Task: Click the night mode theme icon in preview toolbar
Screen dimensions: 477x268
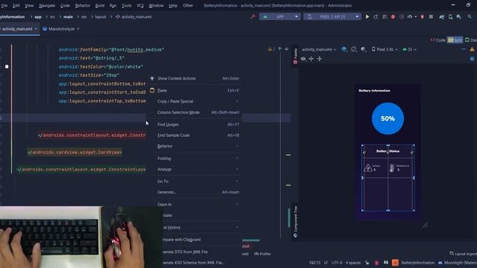Action: point(363,49)
